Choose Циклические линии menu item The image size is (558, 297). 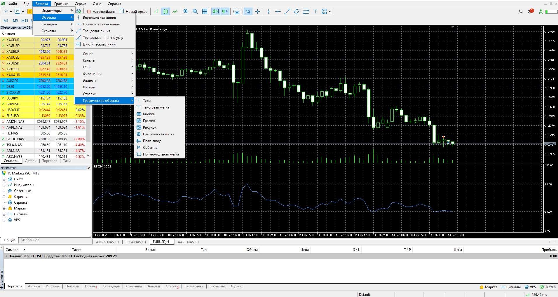point(104,44)
